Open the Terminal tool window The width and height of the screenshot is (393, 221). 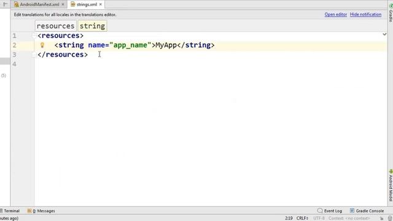[x=10, y=211]
